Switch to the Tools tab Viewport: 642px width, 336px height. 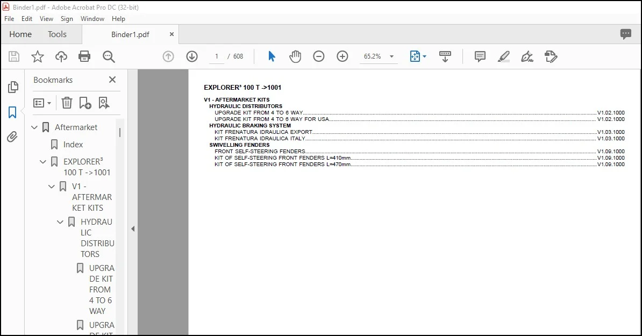coord(57,34)
